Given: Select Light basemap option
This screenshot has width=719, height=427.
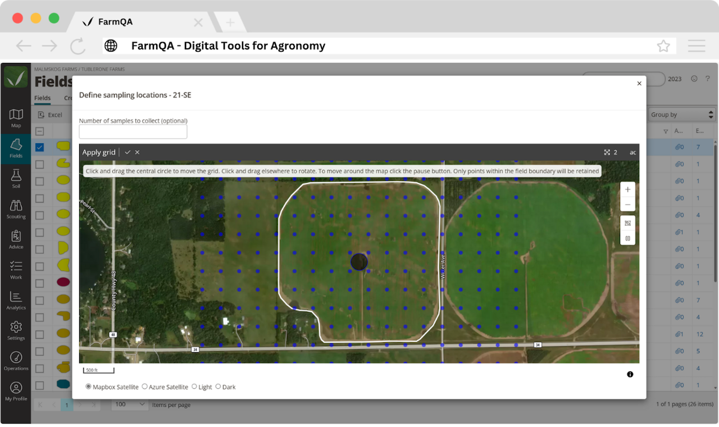Looking at the screenshot, I should 194,387.
